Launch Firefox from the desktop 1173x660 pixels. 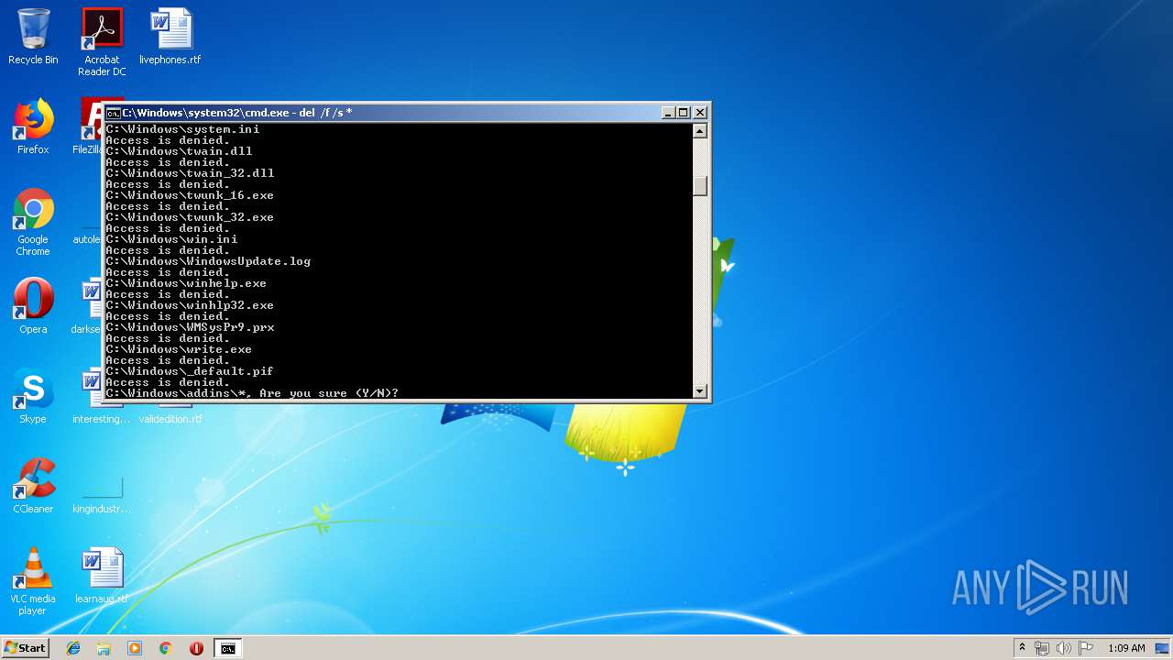[33, 126]
